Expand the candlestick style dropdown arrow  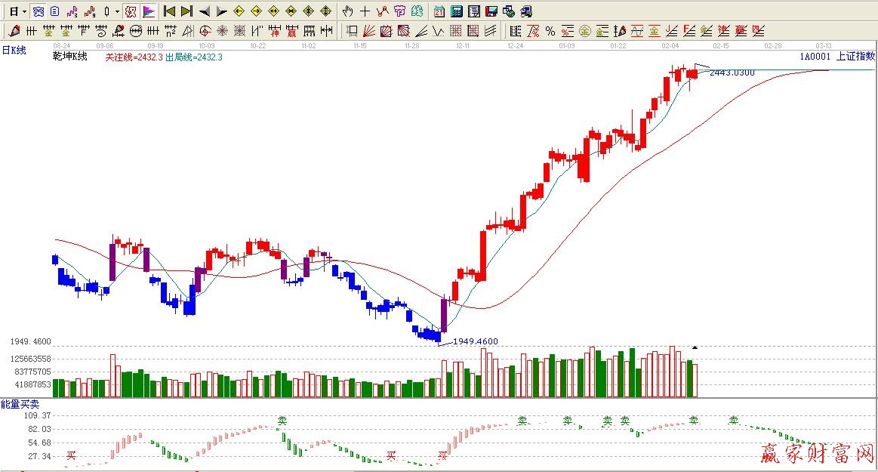coord(117,11)
